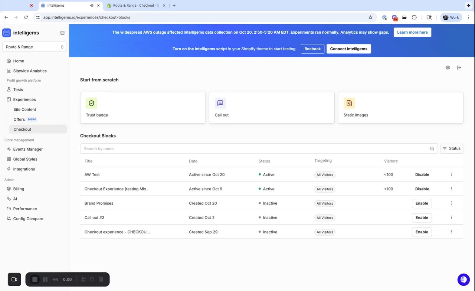Enable the Call out #2 block
This screenshot has width=475, height=291.
coord(422,218)
